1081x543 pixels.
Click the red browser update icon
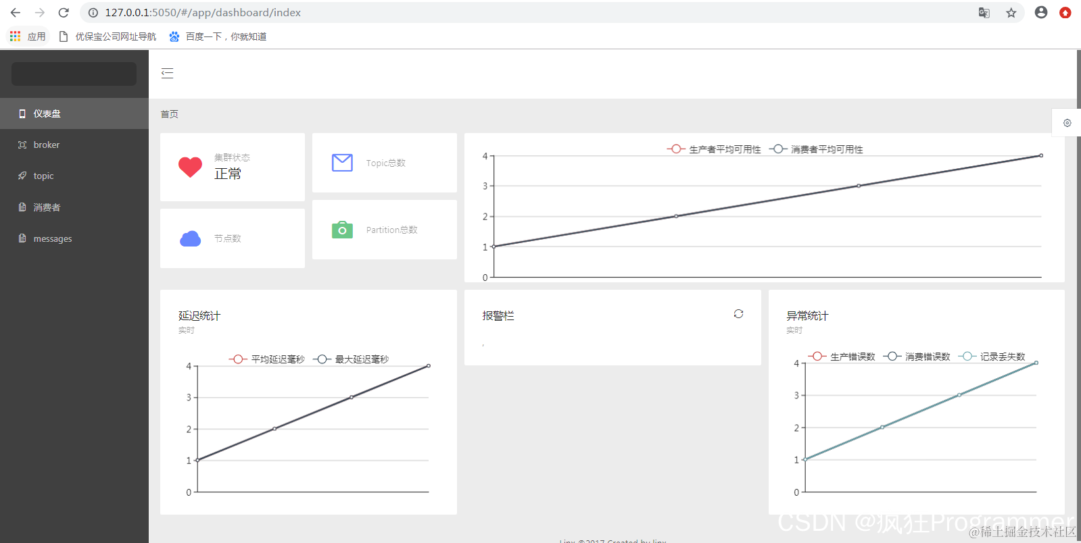coord(1065,12)
